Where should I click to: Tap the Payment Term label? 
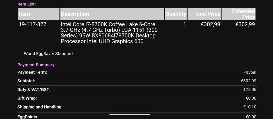pyautogui.click(x=32, y=72)
